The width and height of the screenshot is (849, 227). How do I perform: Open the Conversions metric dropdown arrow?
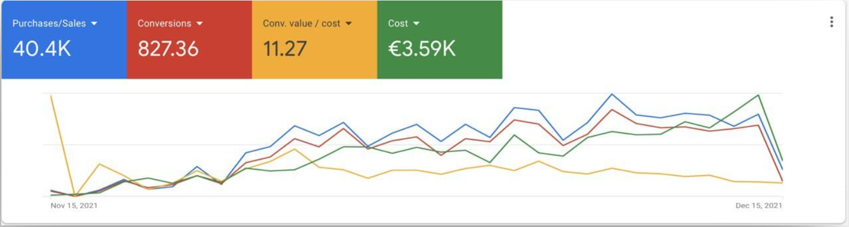point(200,24)
